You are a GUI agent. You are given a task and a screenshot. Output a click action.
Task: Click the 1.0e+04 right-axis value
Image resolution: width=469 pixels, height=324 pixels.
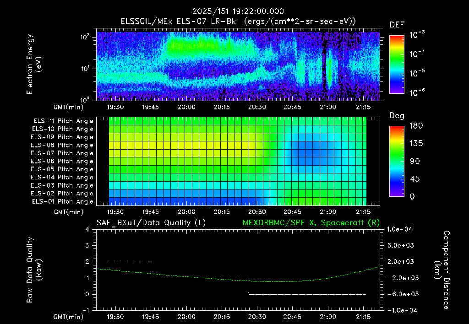[399, 229]
